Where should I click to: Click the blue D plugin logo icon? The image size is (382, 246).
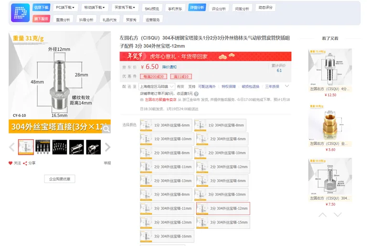(x=20, y=13)
